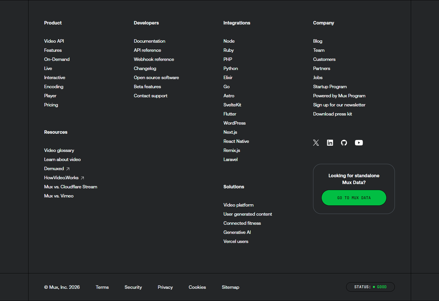Open the Pricing page

51,105
